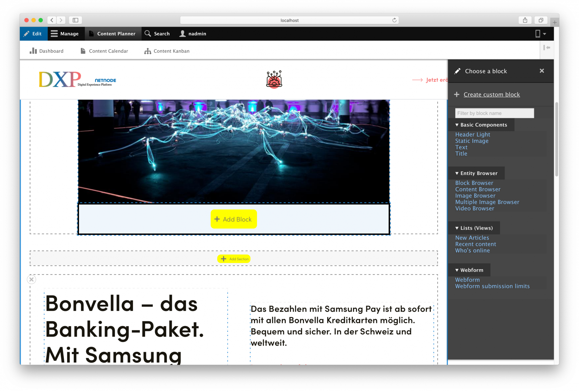Close the Choose a block panel
The height and width of the screenshot is (391, 579).
tap(542, 71)
